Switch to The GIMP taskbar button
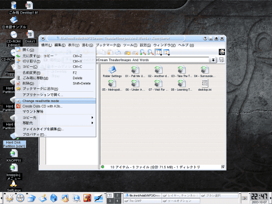This screenshot has height=204, width=272. (143, 201)
